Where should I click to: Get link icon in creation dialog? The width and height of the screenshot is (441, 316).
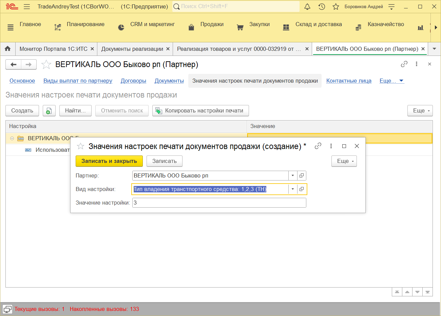(318, 146)
